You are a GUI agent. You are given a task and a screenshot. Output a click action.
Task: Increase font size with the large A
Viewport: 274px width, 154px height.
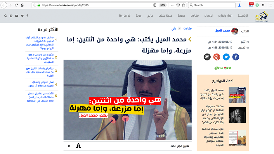click(78, 146)
